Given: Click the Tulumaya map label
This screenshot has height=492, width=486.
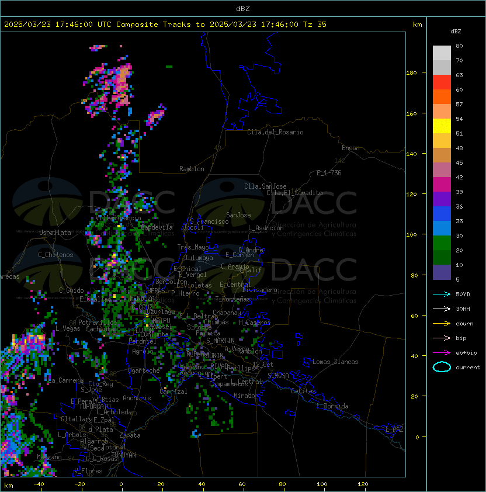Looking at the screenshot, I should [x=199, y=258].
